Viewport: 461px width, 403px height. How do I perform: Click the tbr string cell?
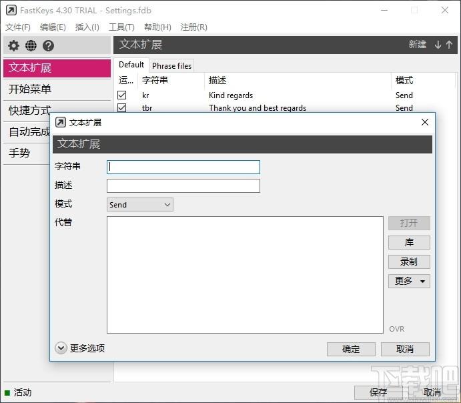(147, 108)
